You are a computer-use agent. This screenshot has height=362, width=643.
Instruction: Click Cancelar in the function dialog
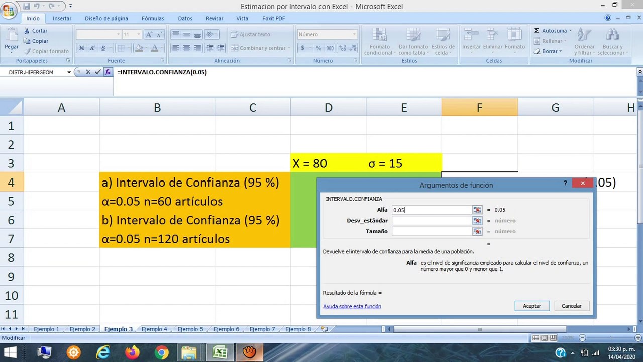(x=572, y=306)
